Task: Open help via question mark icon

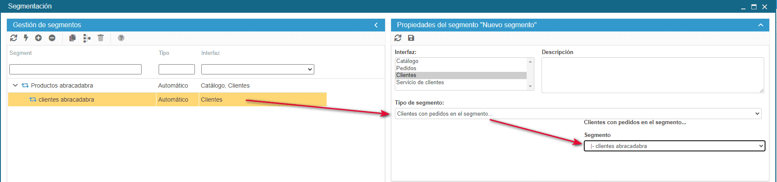Action: coord(121,38)
